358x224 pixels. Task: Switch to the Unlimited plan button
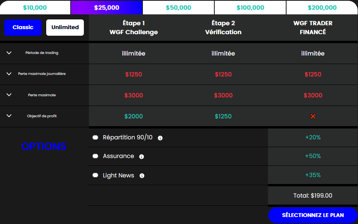pos(65,27)
